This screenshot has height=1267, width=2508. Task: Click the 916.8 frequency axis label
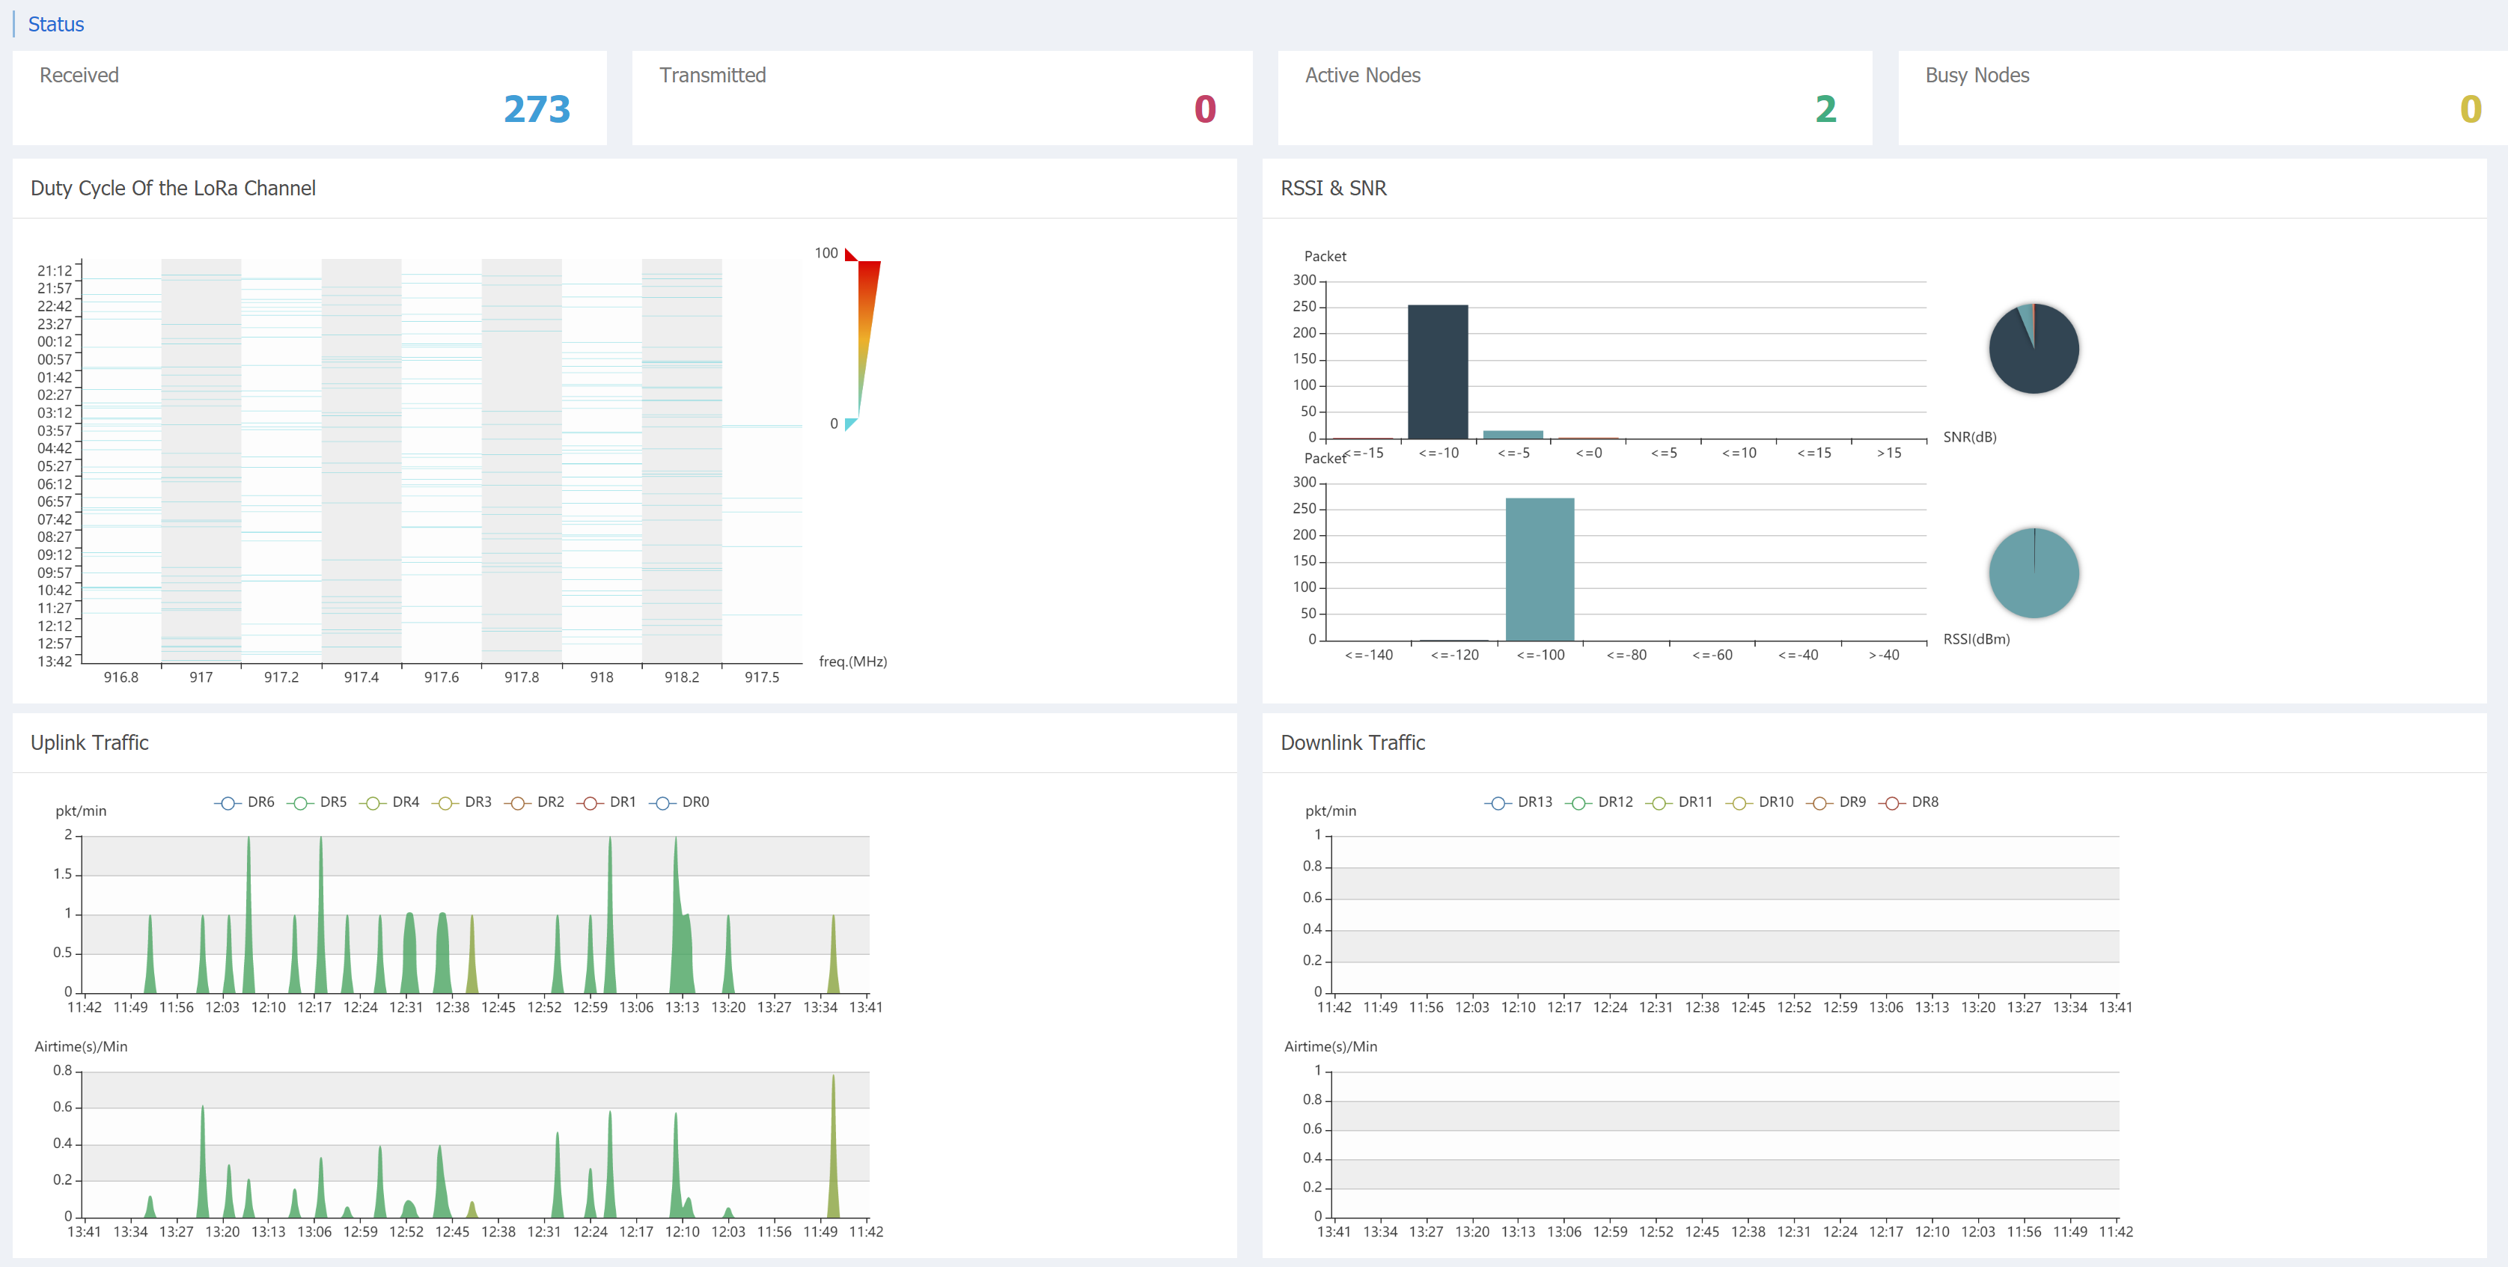coord(120,677)
